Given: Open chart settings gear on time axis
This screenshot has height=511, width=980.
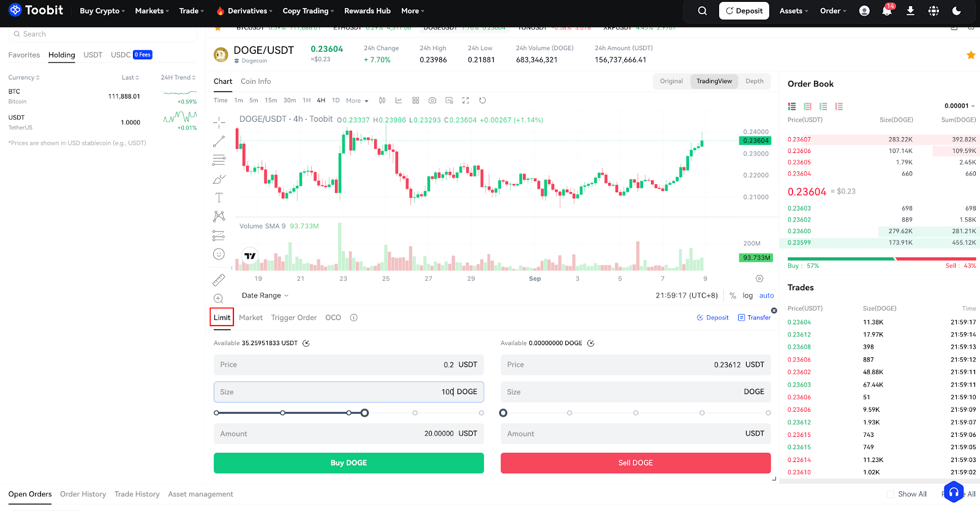Looking at the screenshot, I should click(x=759, y=278).
